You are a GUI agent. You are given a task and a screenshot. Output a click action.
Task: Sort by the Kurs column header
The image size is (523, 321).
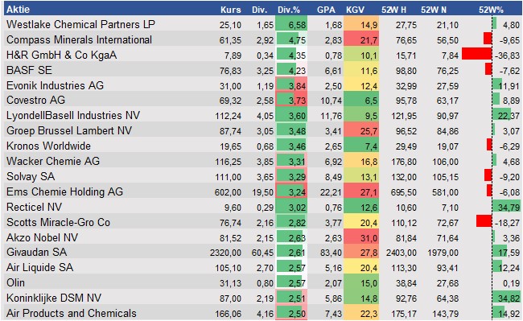230,10
